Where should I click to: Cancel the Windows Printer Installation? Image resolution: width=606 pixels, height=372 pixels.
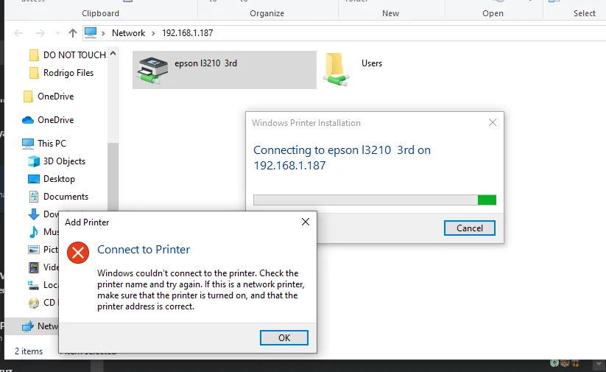point(470,228)
